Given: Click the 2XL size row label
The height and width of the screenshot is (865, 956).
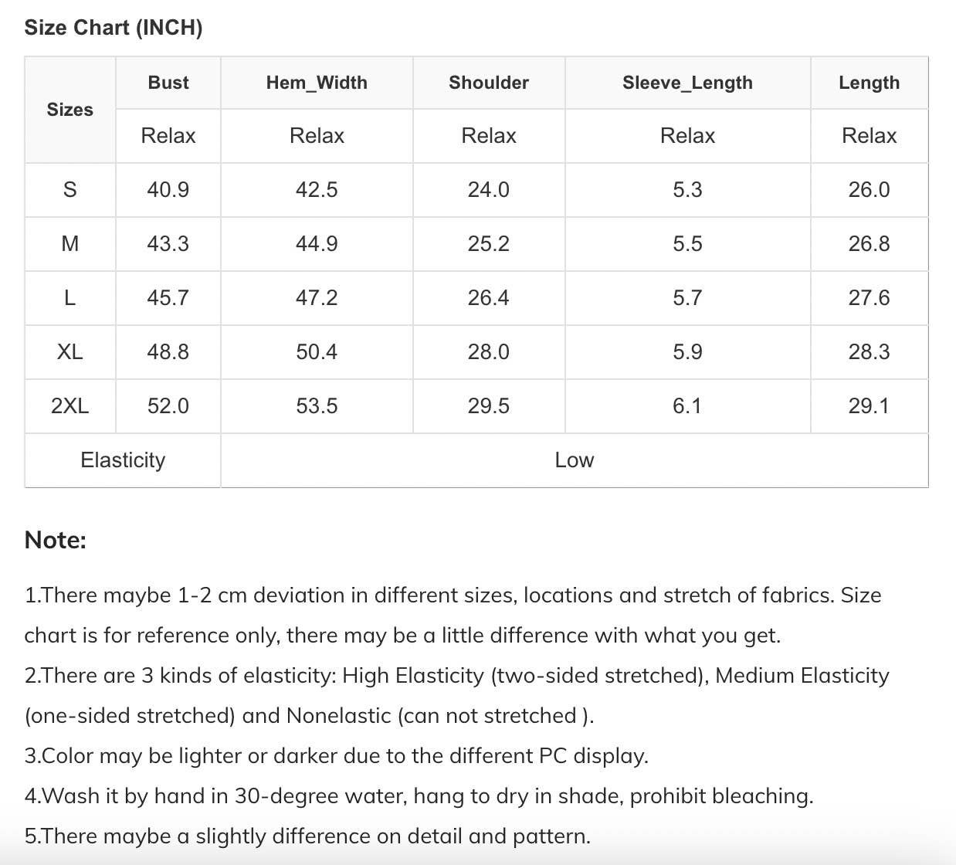Looking at the screenshot, I should tap(69, 406).
